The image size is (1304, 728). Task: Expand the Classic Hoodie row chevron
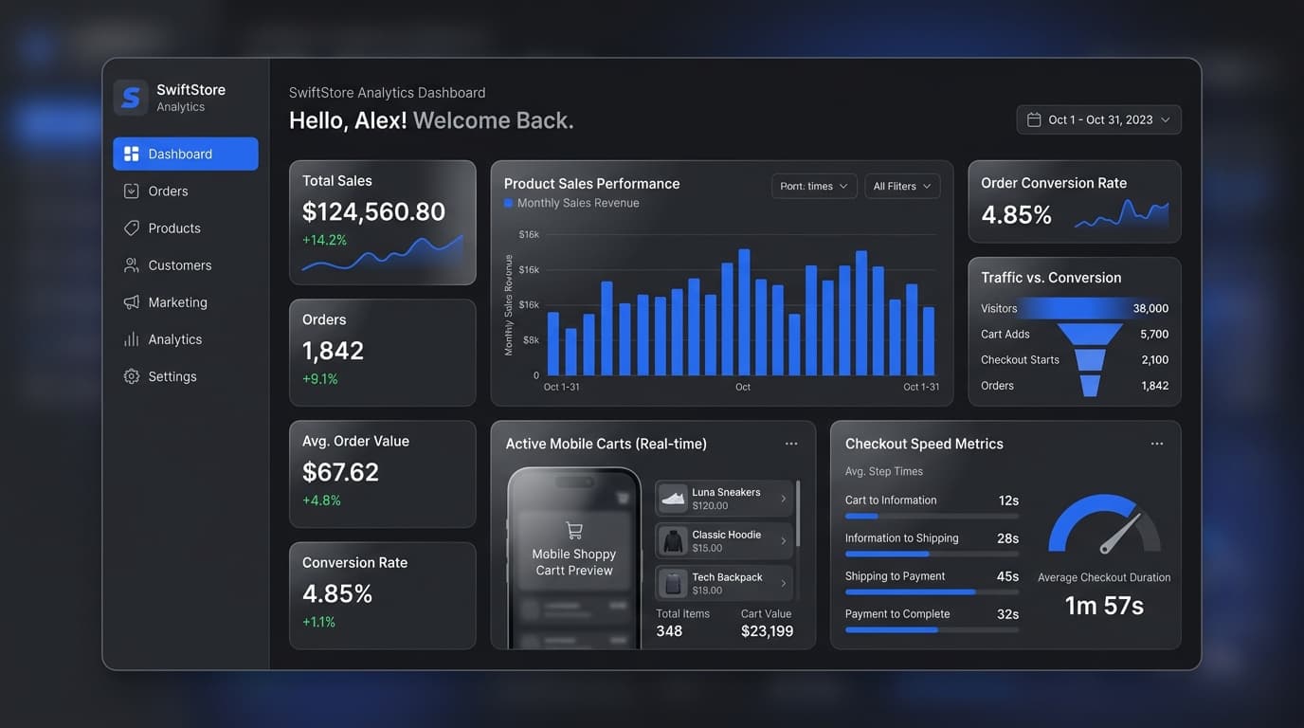coord(783,541)
